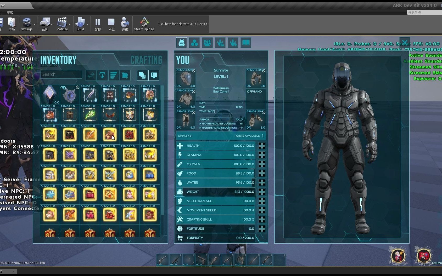The height and width of the screenshot is (276, 442).
Task: Open the Settings gear toolbar button
Action: click(26, 24)
